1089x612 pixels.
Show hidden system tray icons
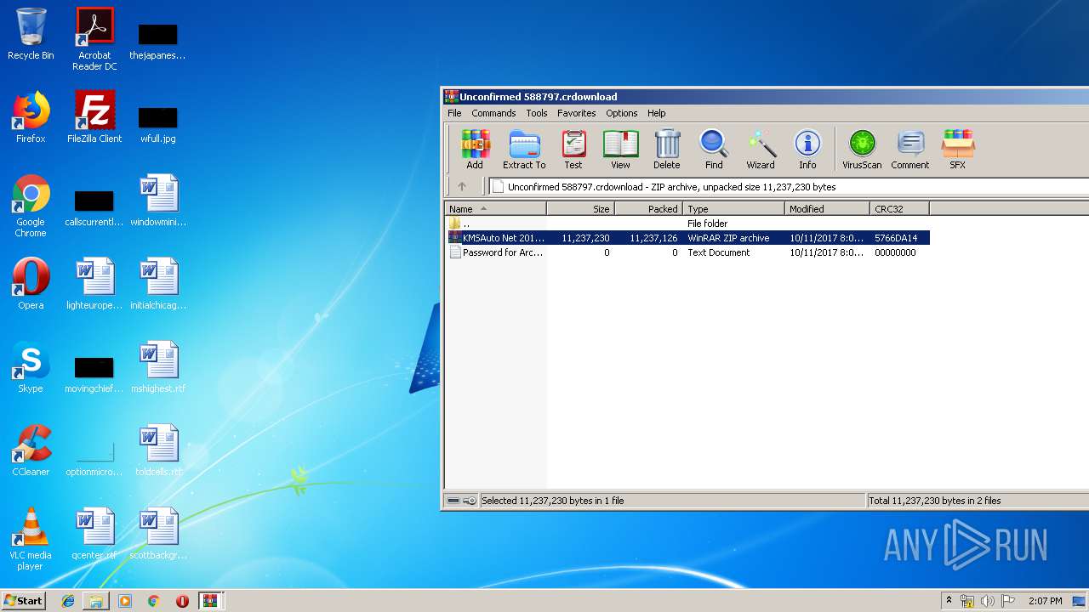[x=949, y=601]
